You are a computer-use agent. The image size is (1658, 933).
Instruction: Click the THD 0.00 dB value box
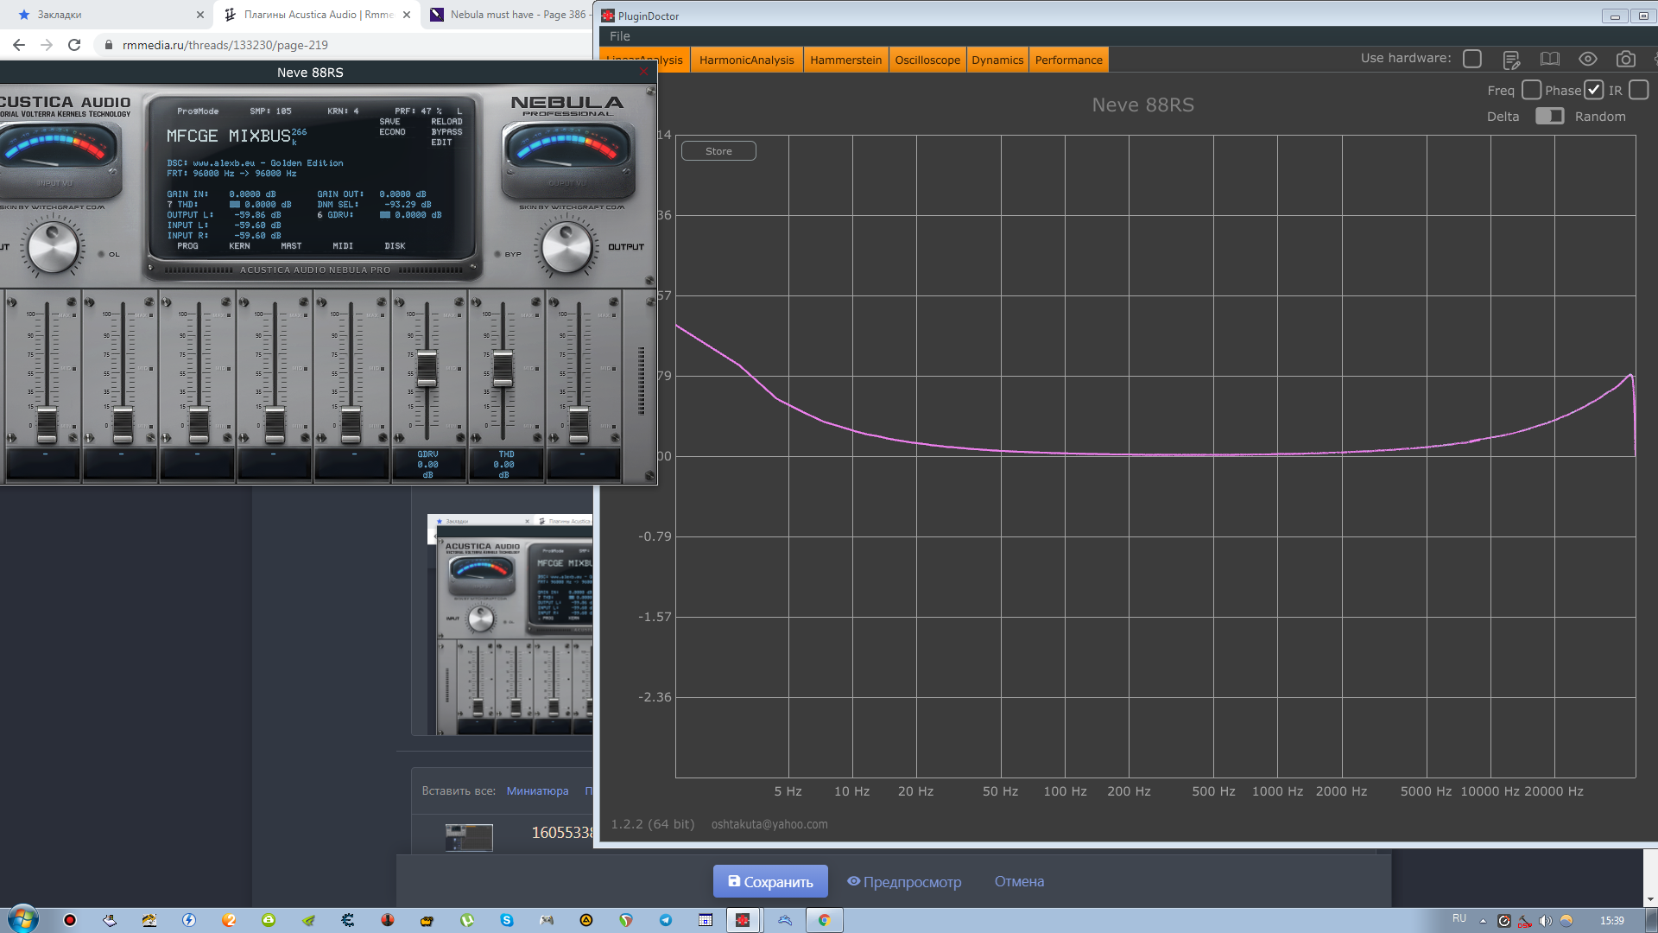point(504,464)
